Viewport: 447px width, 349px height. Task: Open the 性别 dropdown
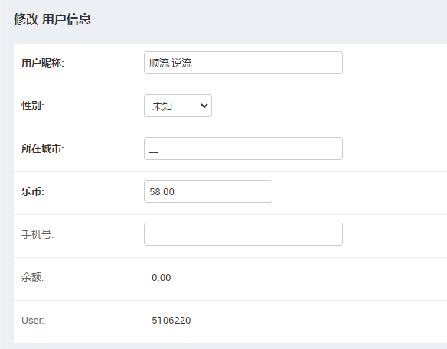click(178, 106)
